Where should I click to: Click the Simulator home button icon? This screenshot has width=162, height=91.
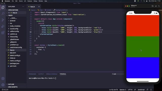[156, 6]
